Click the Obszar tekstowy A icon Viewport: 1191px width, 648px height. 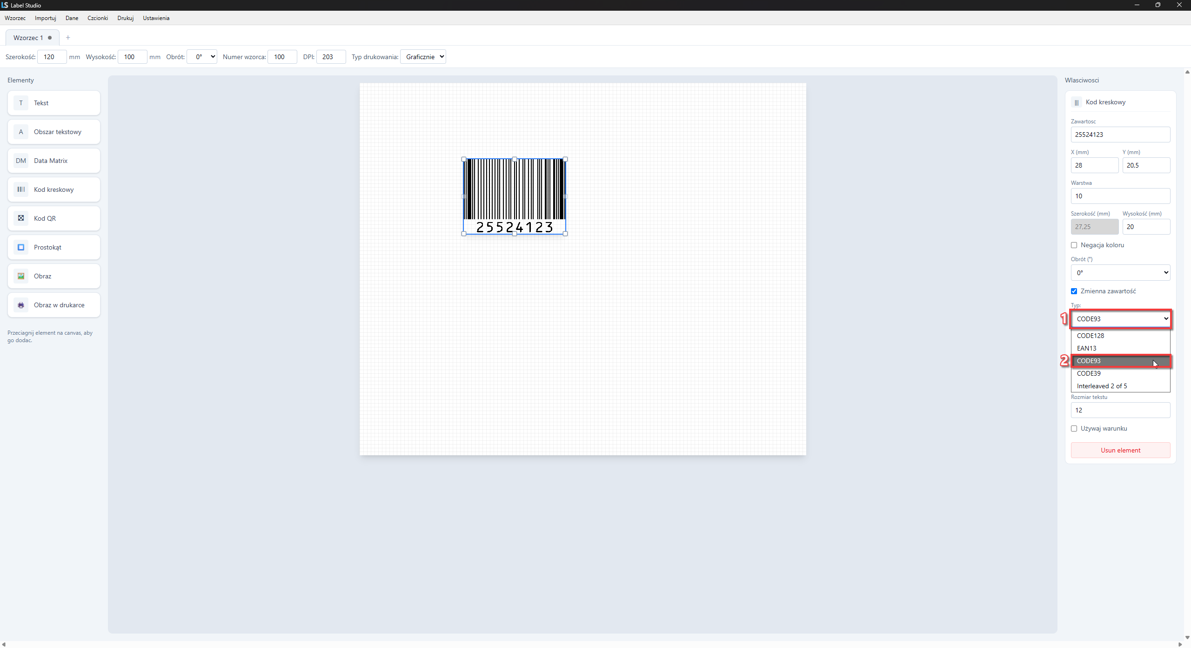21,132
